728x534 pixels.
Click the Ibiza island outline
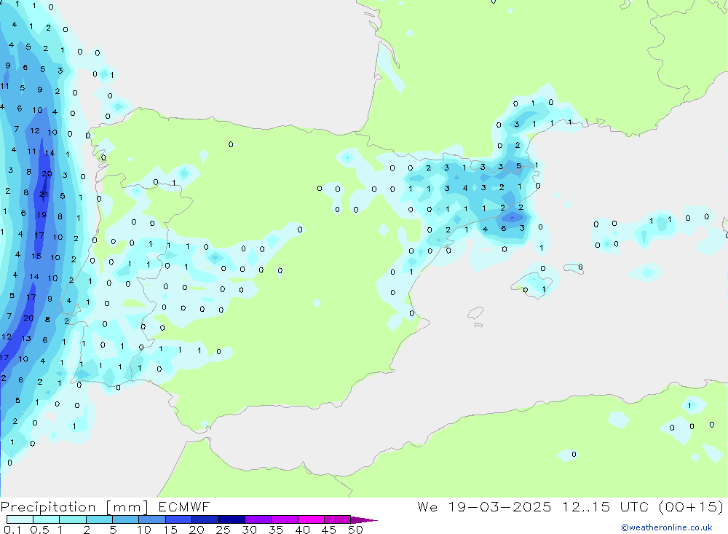click(475, 313)
